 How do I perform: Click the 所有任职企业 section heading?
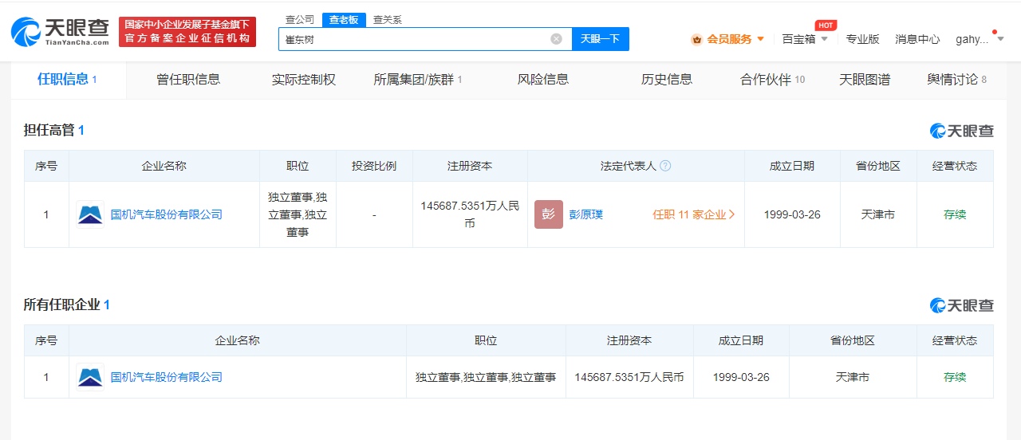[67, 304]
